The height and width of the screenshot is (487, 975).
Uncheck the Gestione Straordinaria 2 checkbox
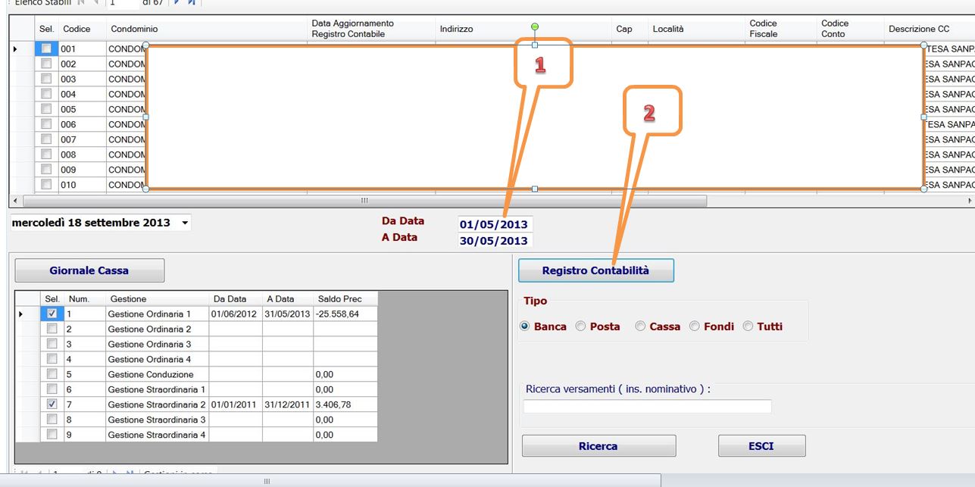pos(52,404)
